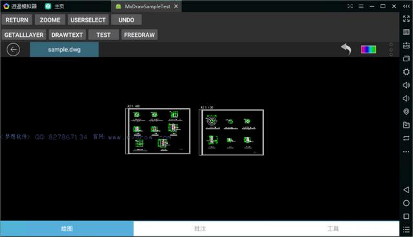Screen dimensions: 413x237
Task: Switch to the 批注 tab
Action: (x=200, y=229)
